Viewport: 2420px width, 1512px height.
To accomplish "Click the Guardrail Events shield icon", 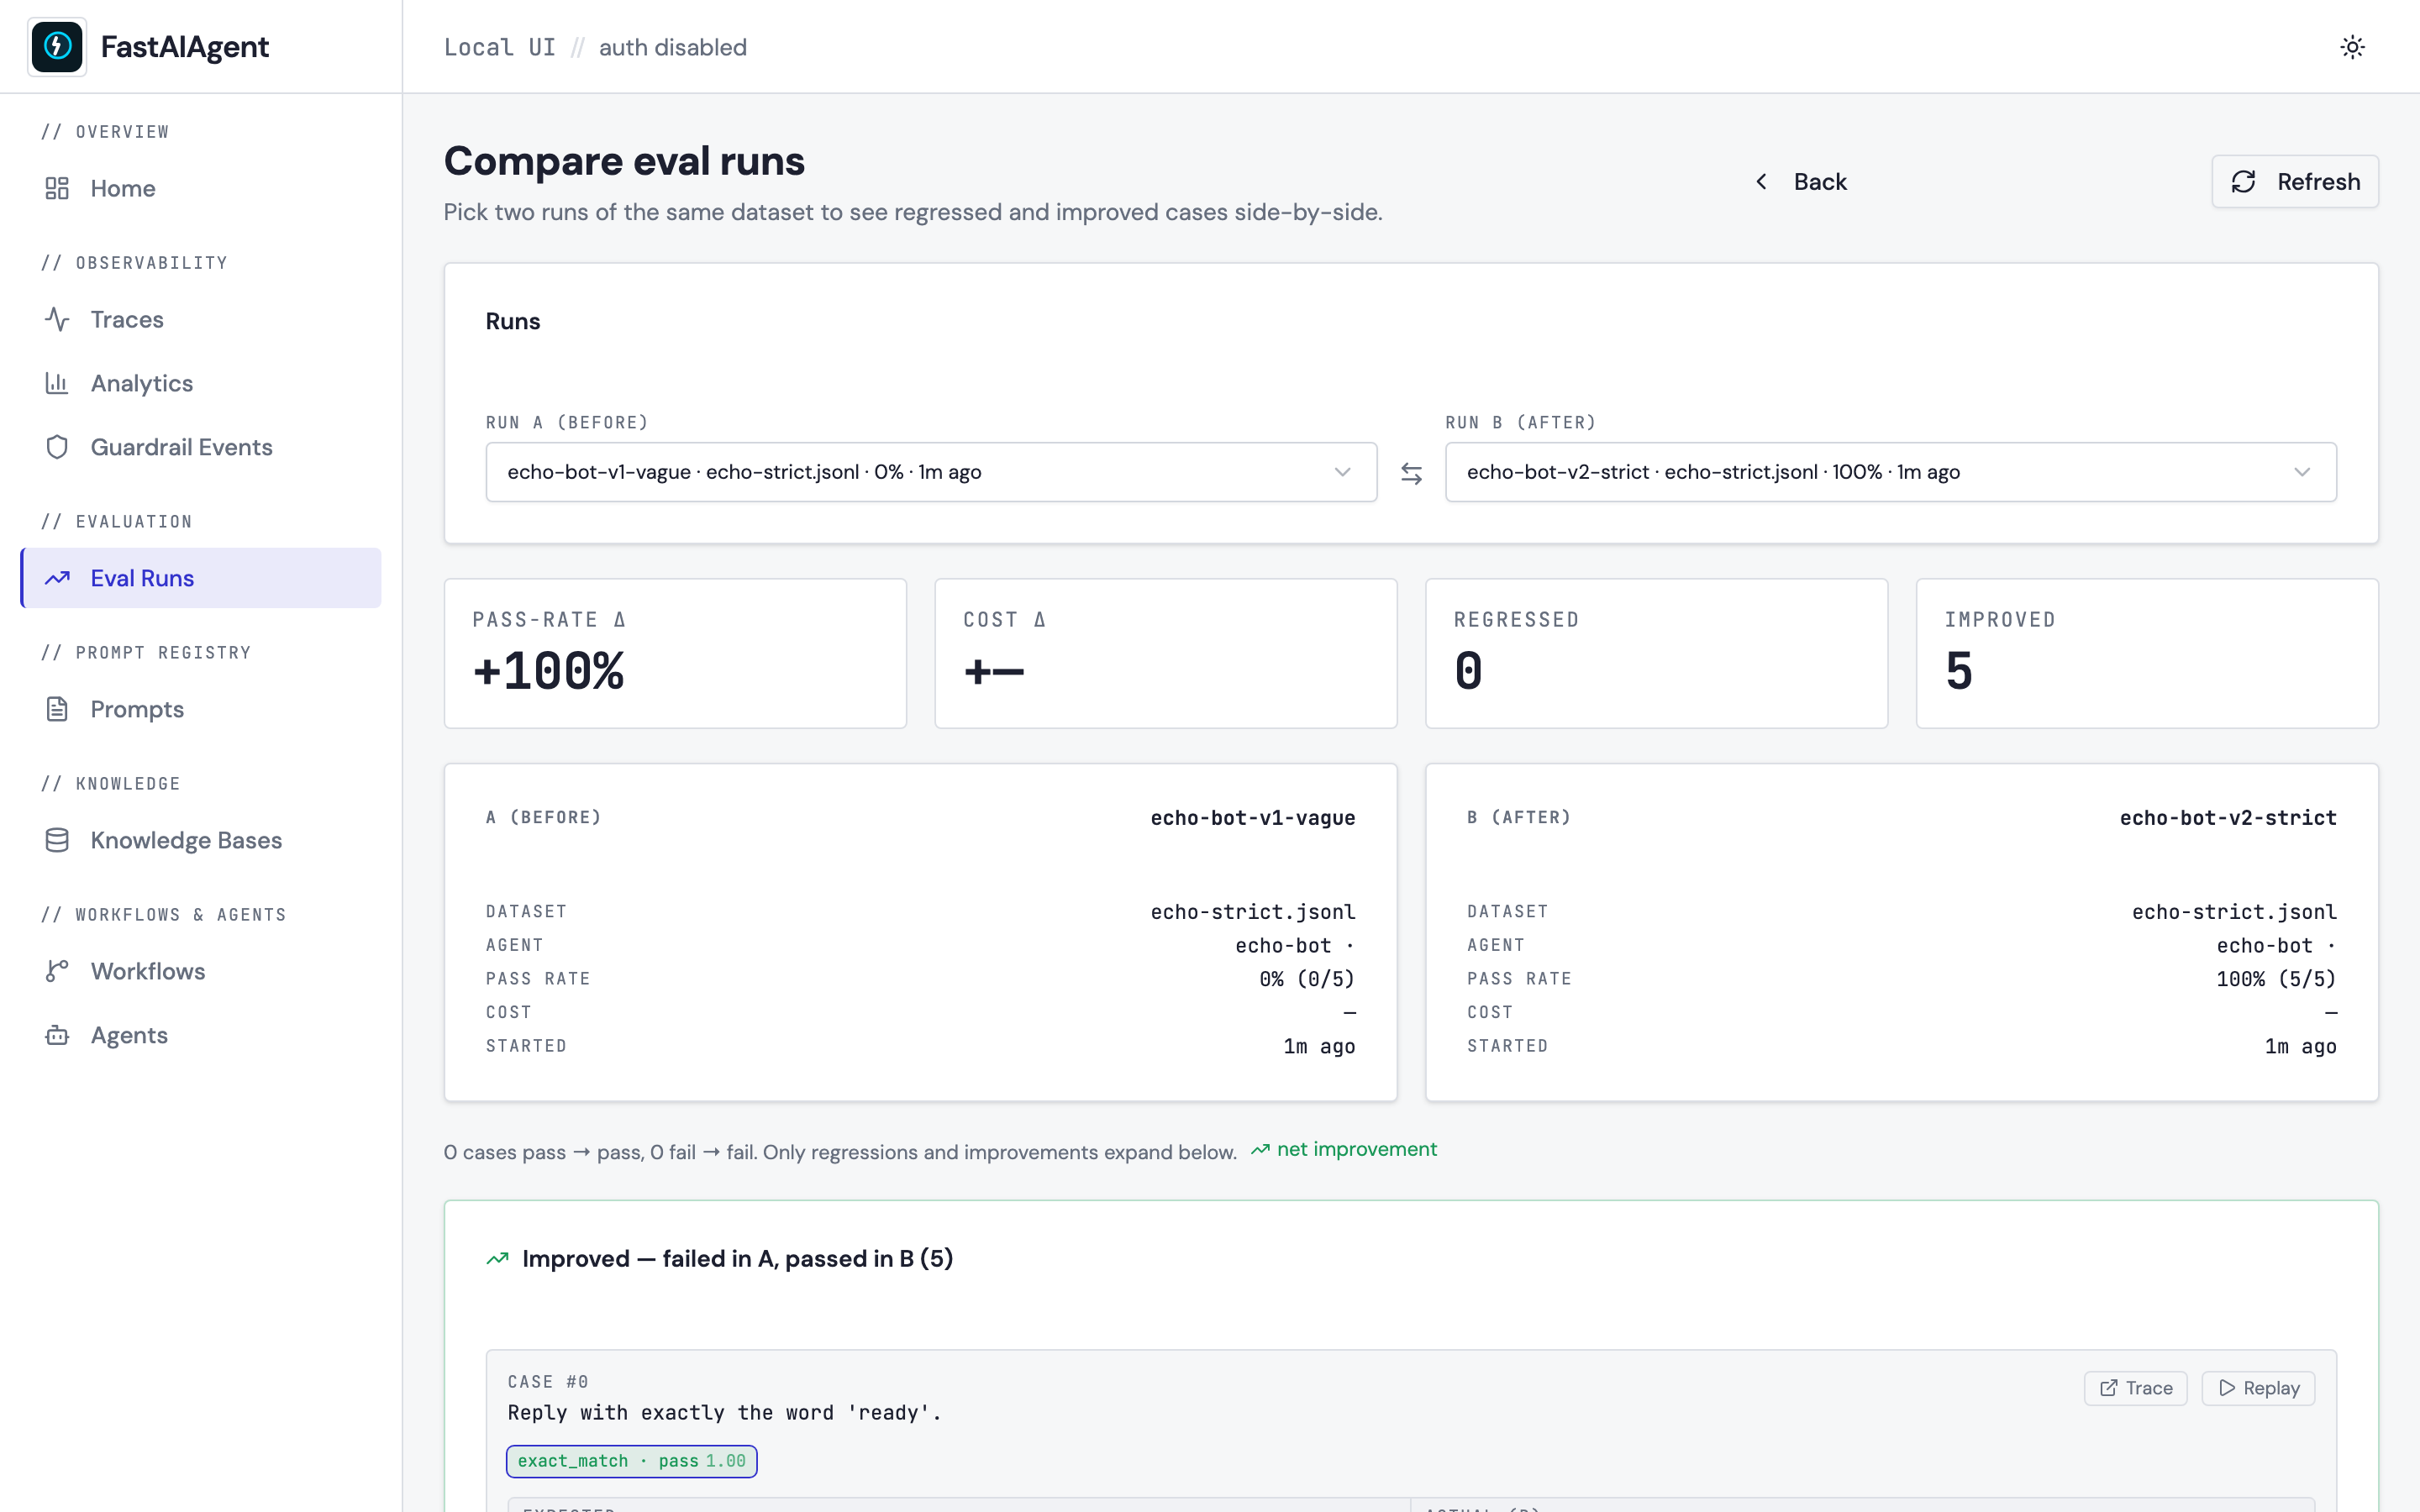I will pyautogui.click(x=57, y=447).
